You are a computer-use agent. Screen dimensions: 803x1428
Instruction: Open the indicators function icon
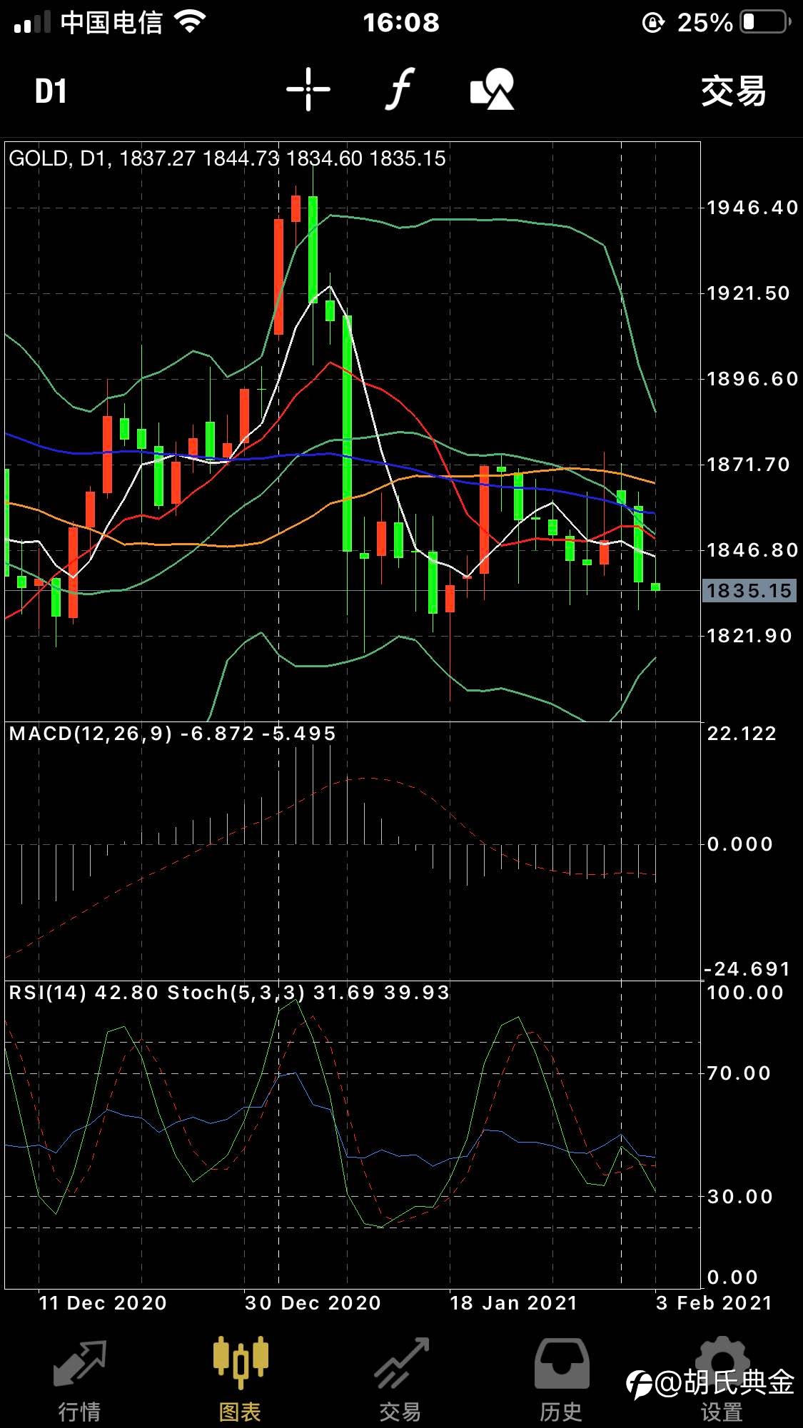[x=400, y=90]
